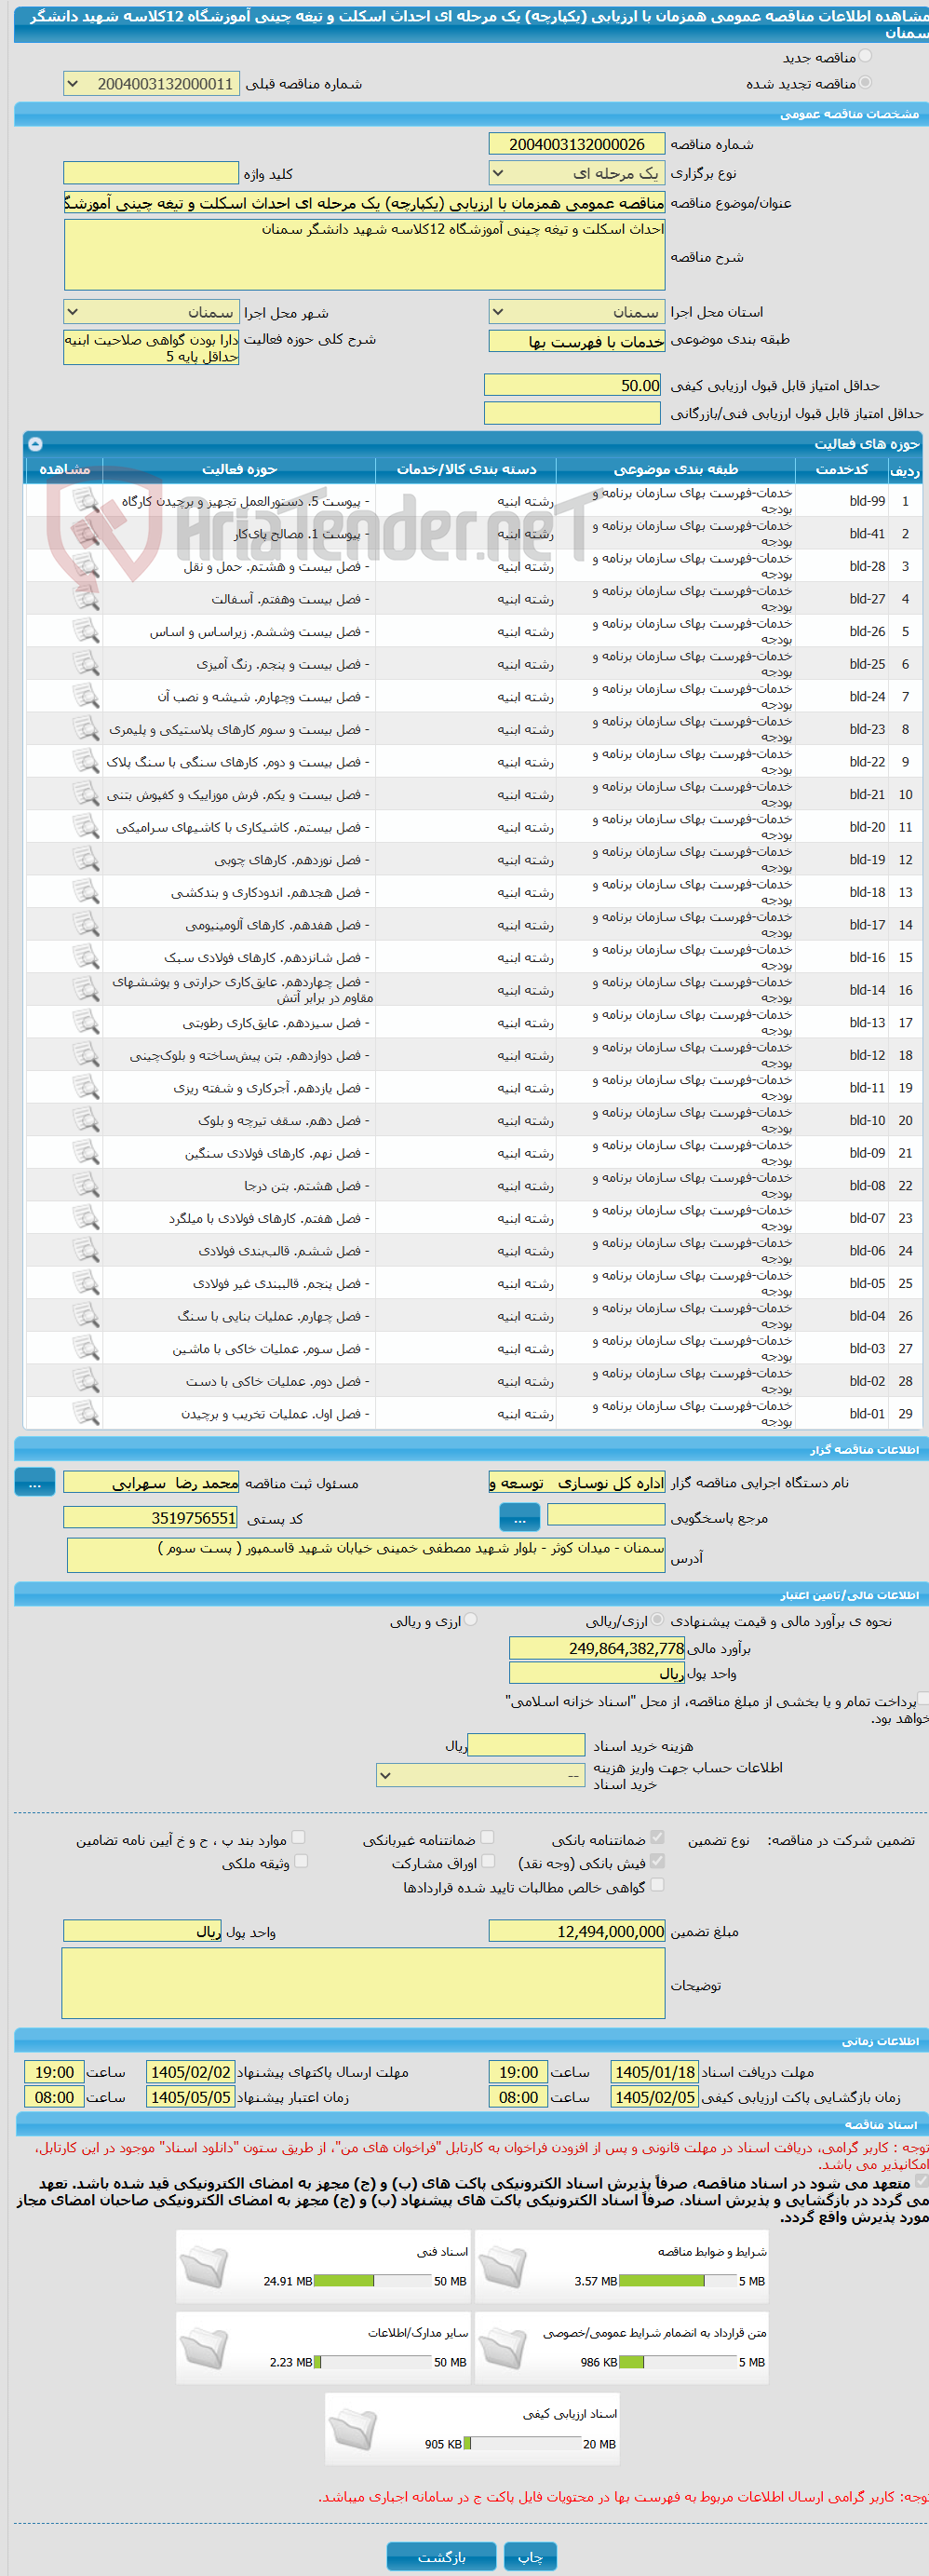
Task: Click the اسناد فنی size progress bar
Action: coord(373,2281)
